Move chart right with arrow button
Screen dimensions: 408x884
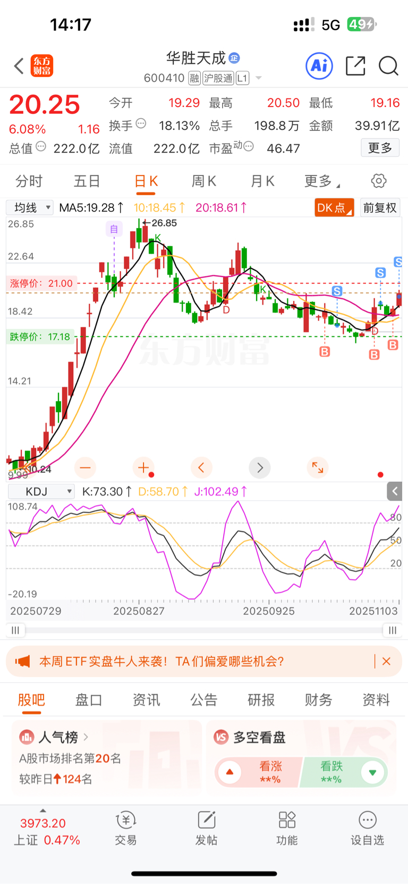(x=260, y=468)
